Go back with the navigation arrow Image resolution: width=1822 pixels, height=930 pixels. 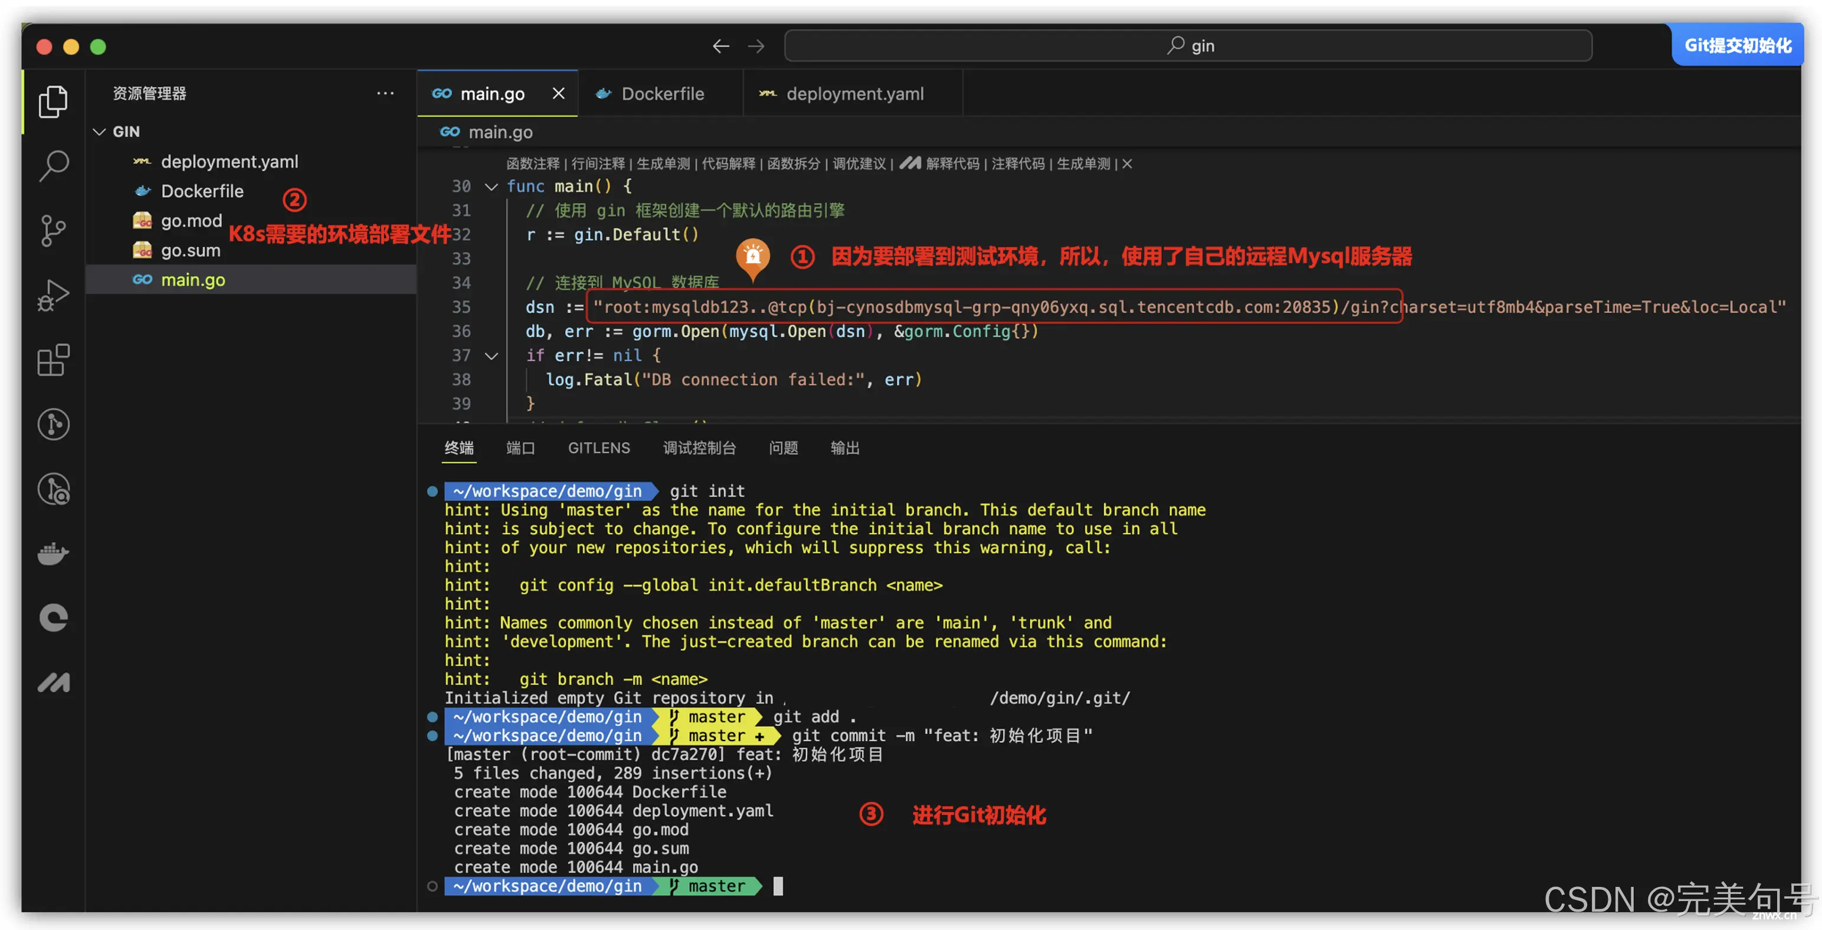[x=721, y=47]
